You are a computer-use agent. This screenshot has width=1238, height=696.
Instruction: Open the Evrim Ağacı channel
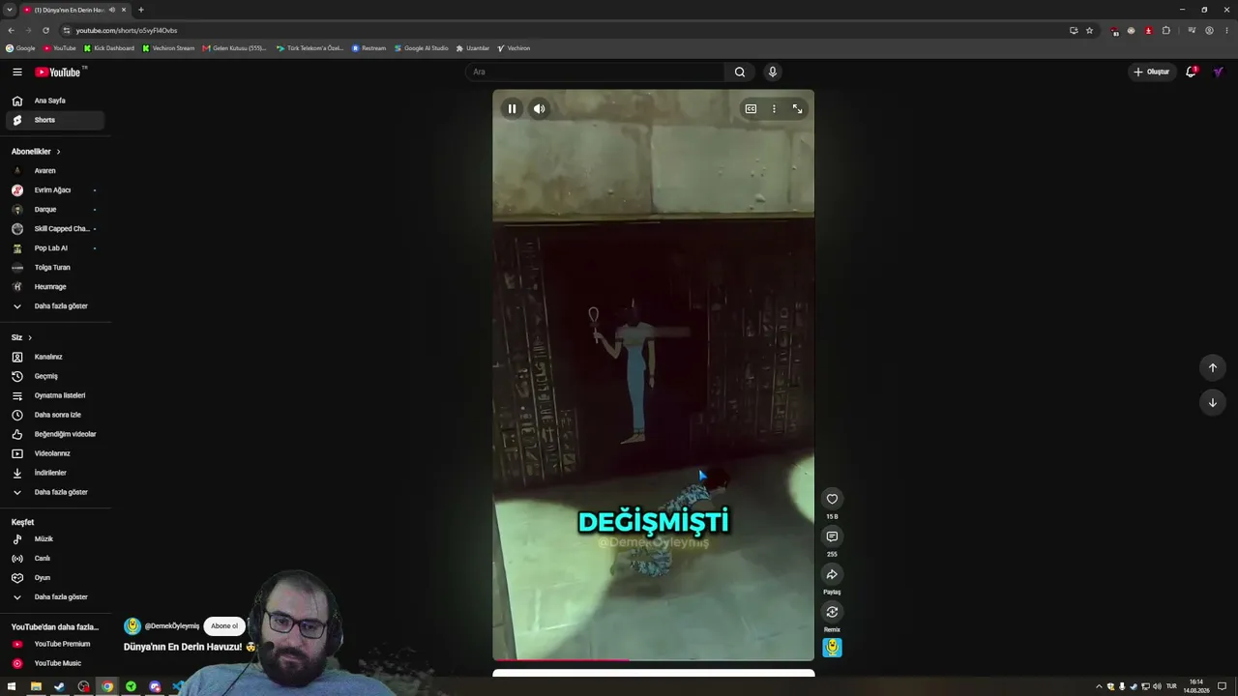[x=55, y=190]
